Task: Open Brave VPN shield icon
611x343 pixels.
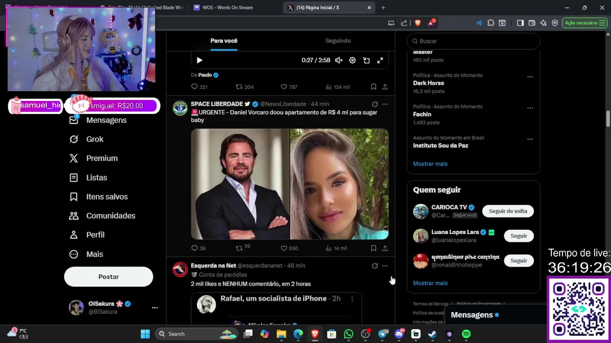Action: click(x=555, y=23)
